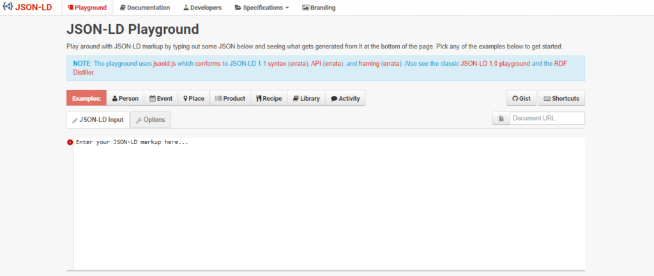The width and height of the screenshot is (654, 276).
Task: Click the Document URL input field
Action: (x=547, y=118)
